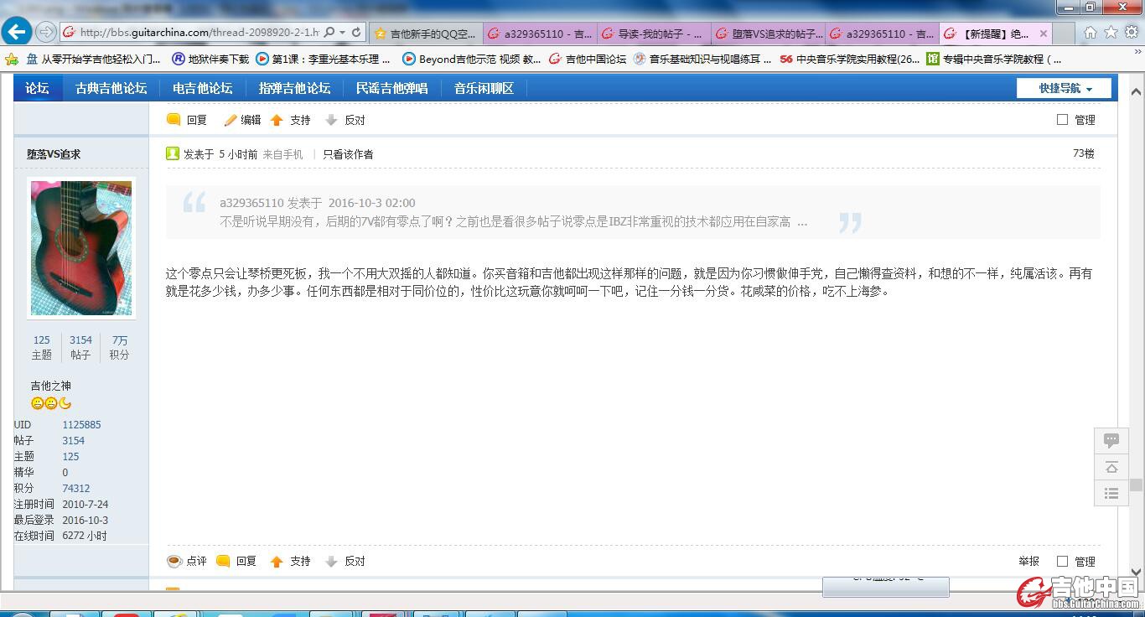This screenshot has width=1145, height=617.
Task: Click the 73楼 floor number
Action: 1084,153
